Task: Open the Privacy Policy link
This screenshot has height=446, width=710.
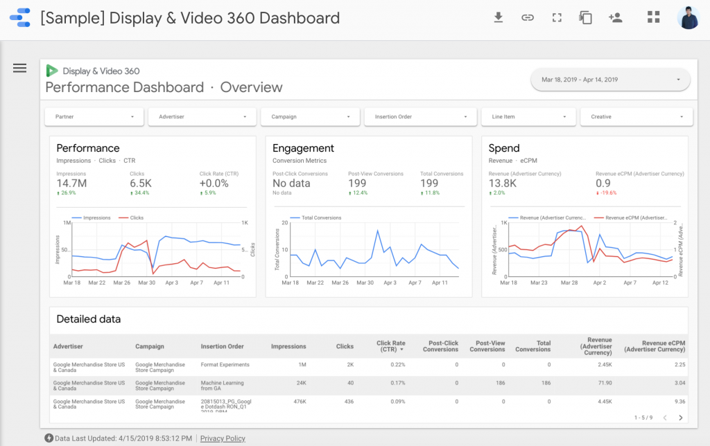Action: click(223, 438)
